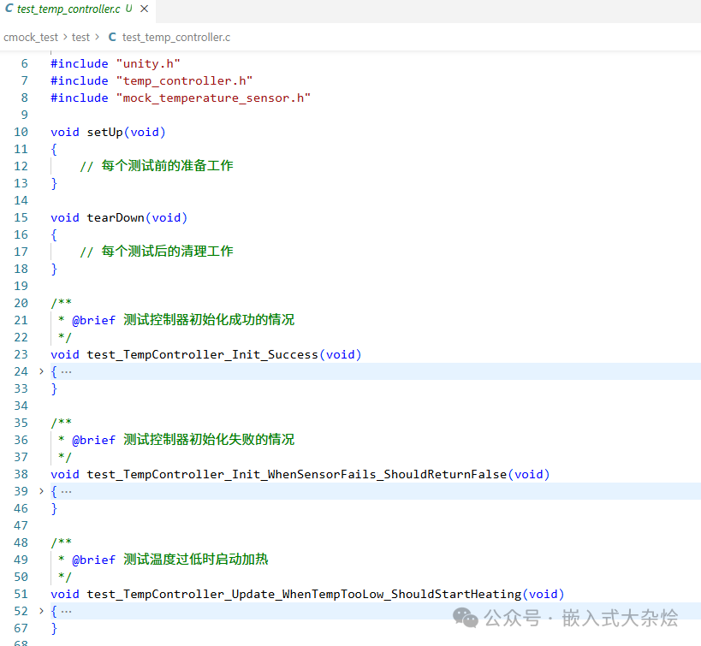Screen dimensions: 701x646
Task: Click folded ellipsis after brace on line 24
Action: click(66, 371)
